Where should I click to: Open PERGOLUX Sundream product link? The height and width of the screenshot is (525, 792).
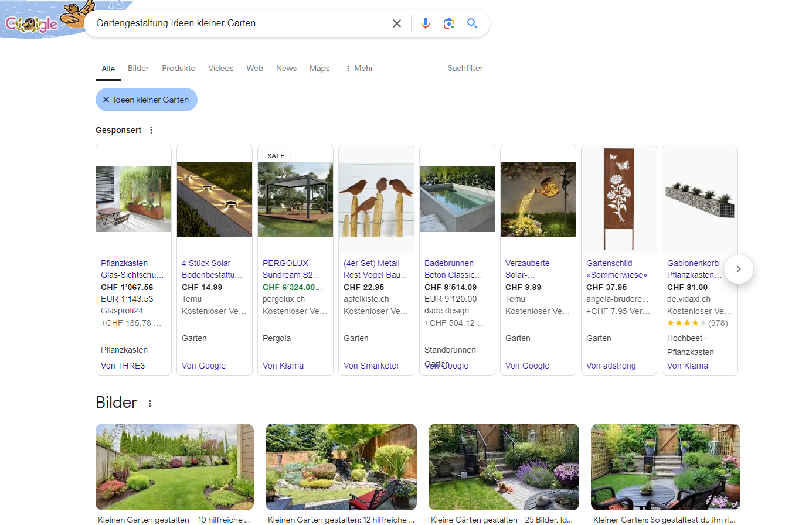coord(292,269)
